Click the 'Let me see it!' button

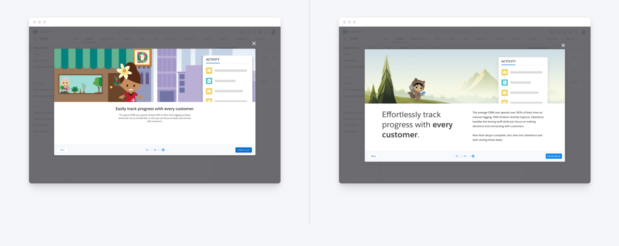[x=554, y=156]
